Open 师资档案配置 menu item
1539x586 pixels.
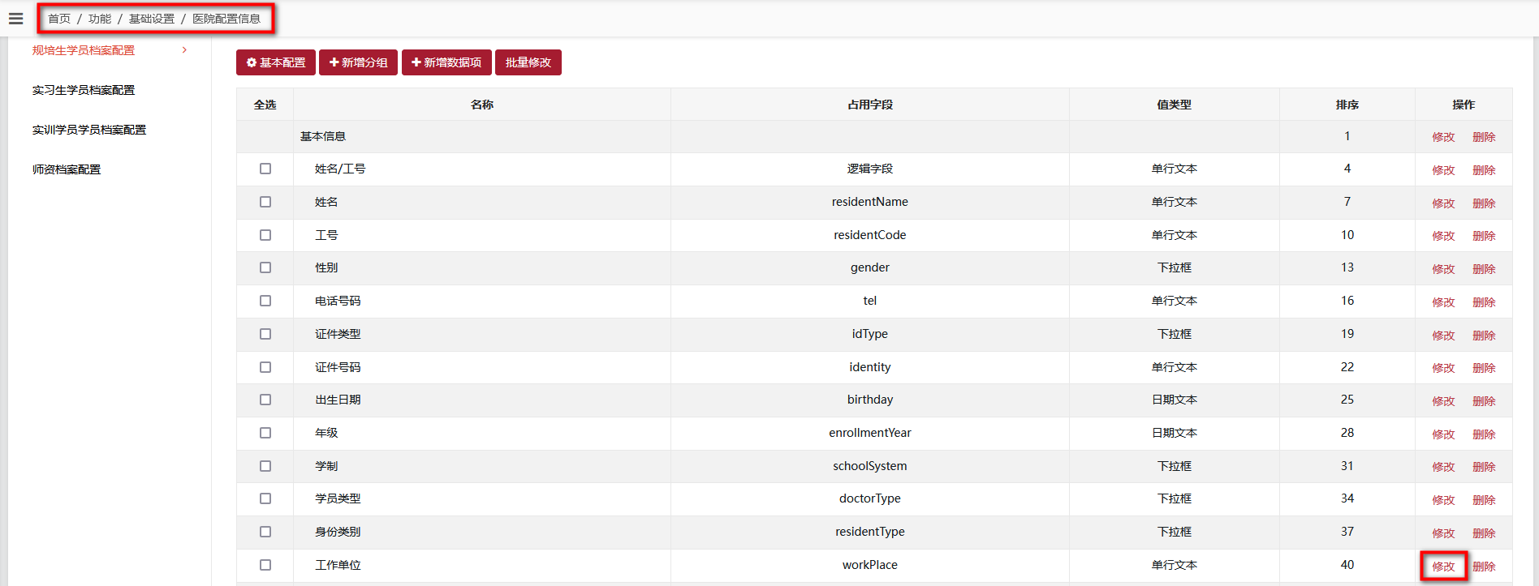coord(67,169)
